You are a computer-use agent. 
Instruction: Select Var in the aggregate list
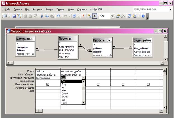coord(71,100)
